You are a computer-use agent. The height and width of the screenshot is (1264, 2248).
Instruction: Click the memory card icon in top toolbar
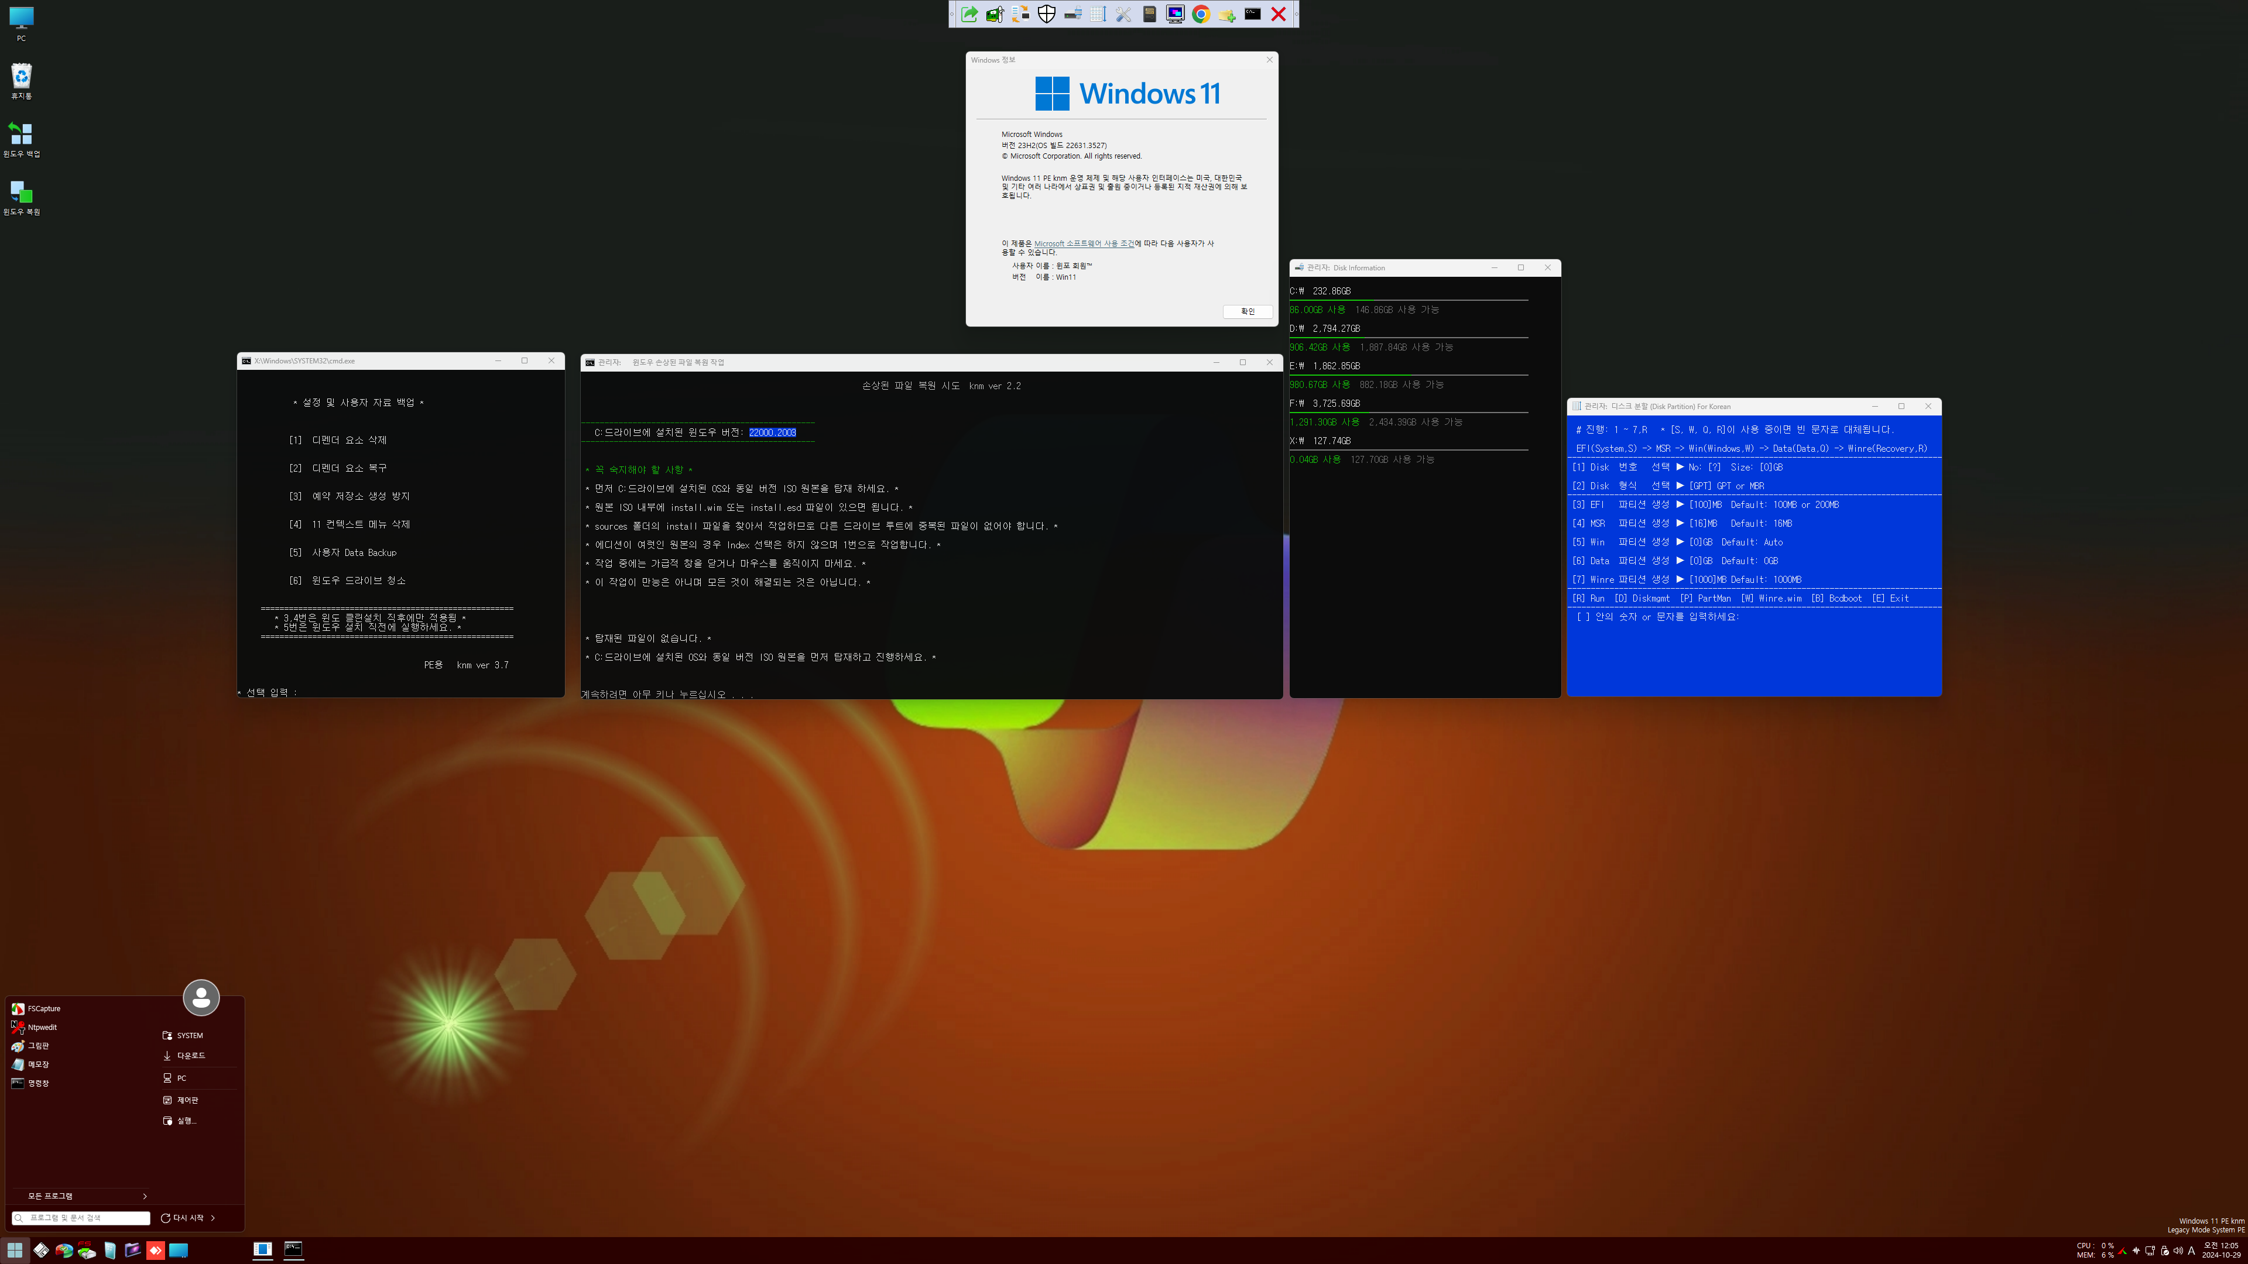pos(1149,14)
